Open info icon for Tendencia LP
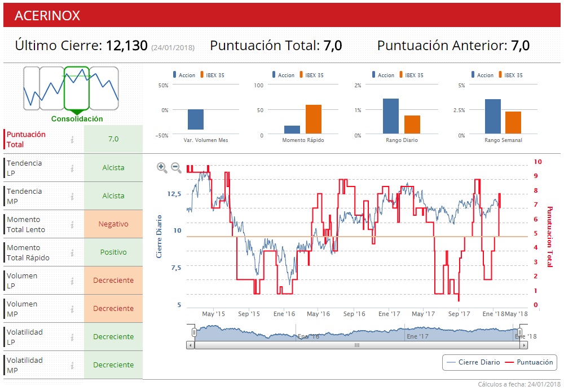Viewport: 564px width, 391px height. 72,168
